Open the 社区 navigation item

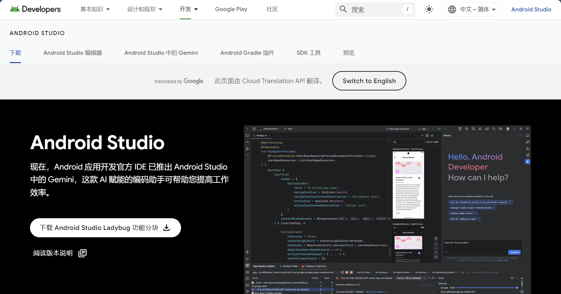click(272, 9)
